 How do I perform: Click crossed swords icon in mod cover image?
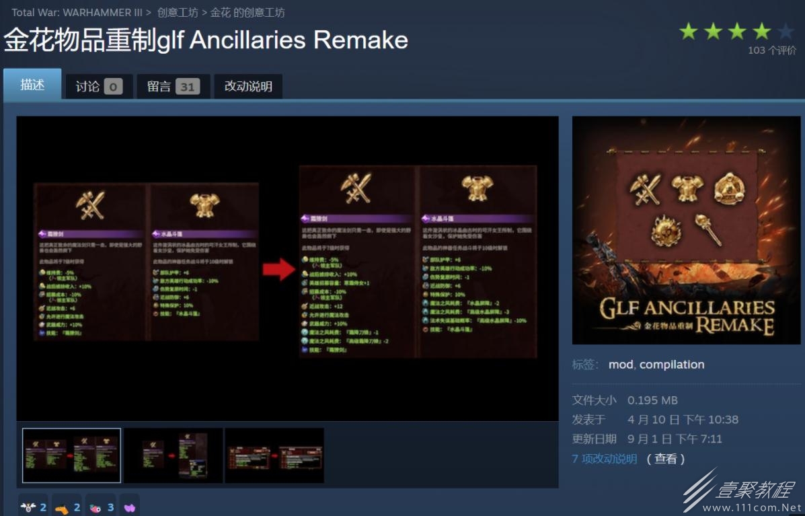pos(646,190)
